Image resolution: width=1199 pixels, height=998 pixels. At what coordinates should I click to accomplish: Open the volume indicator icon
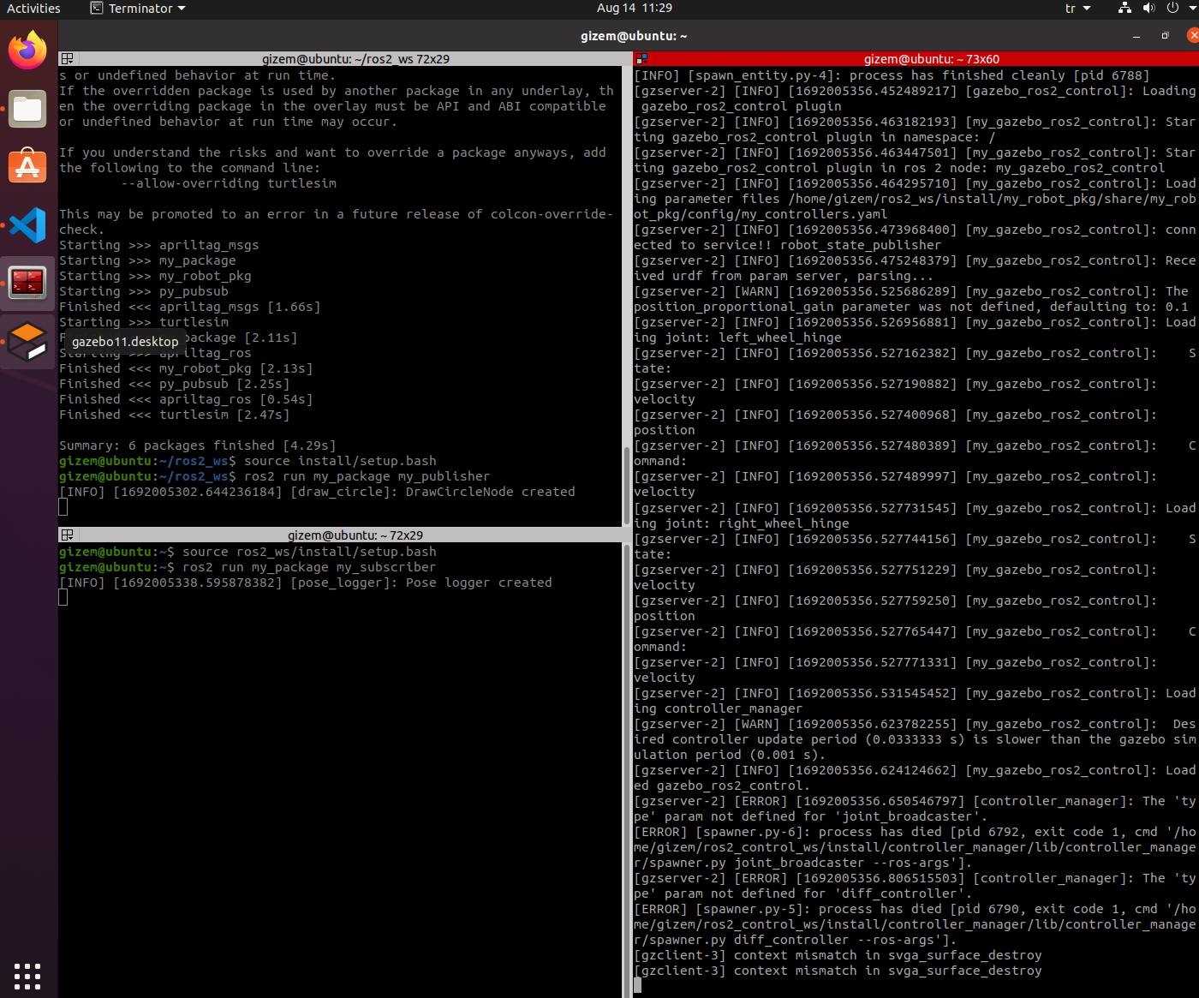1149,8
